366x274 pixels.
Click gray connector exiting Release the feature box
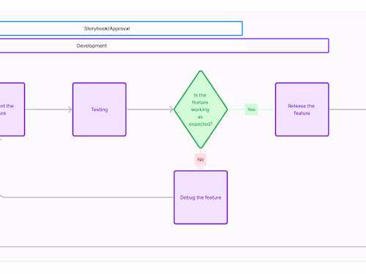pos(348,110)
